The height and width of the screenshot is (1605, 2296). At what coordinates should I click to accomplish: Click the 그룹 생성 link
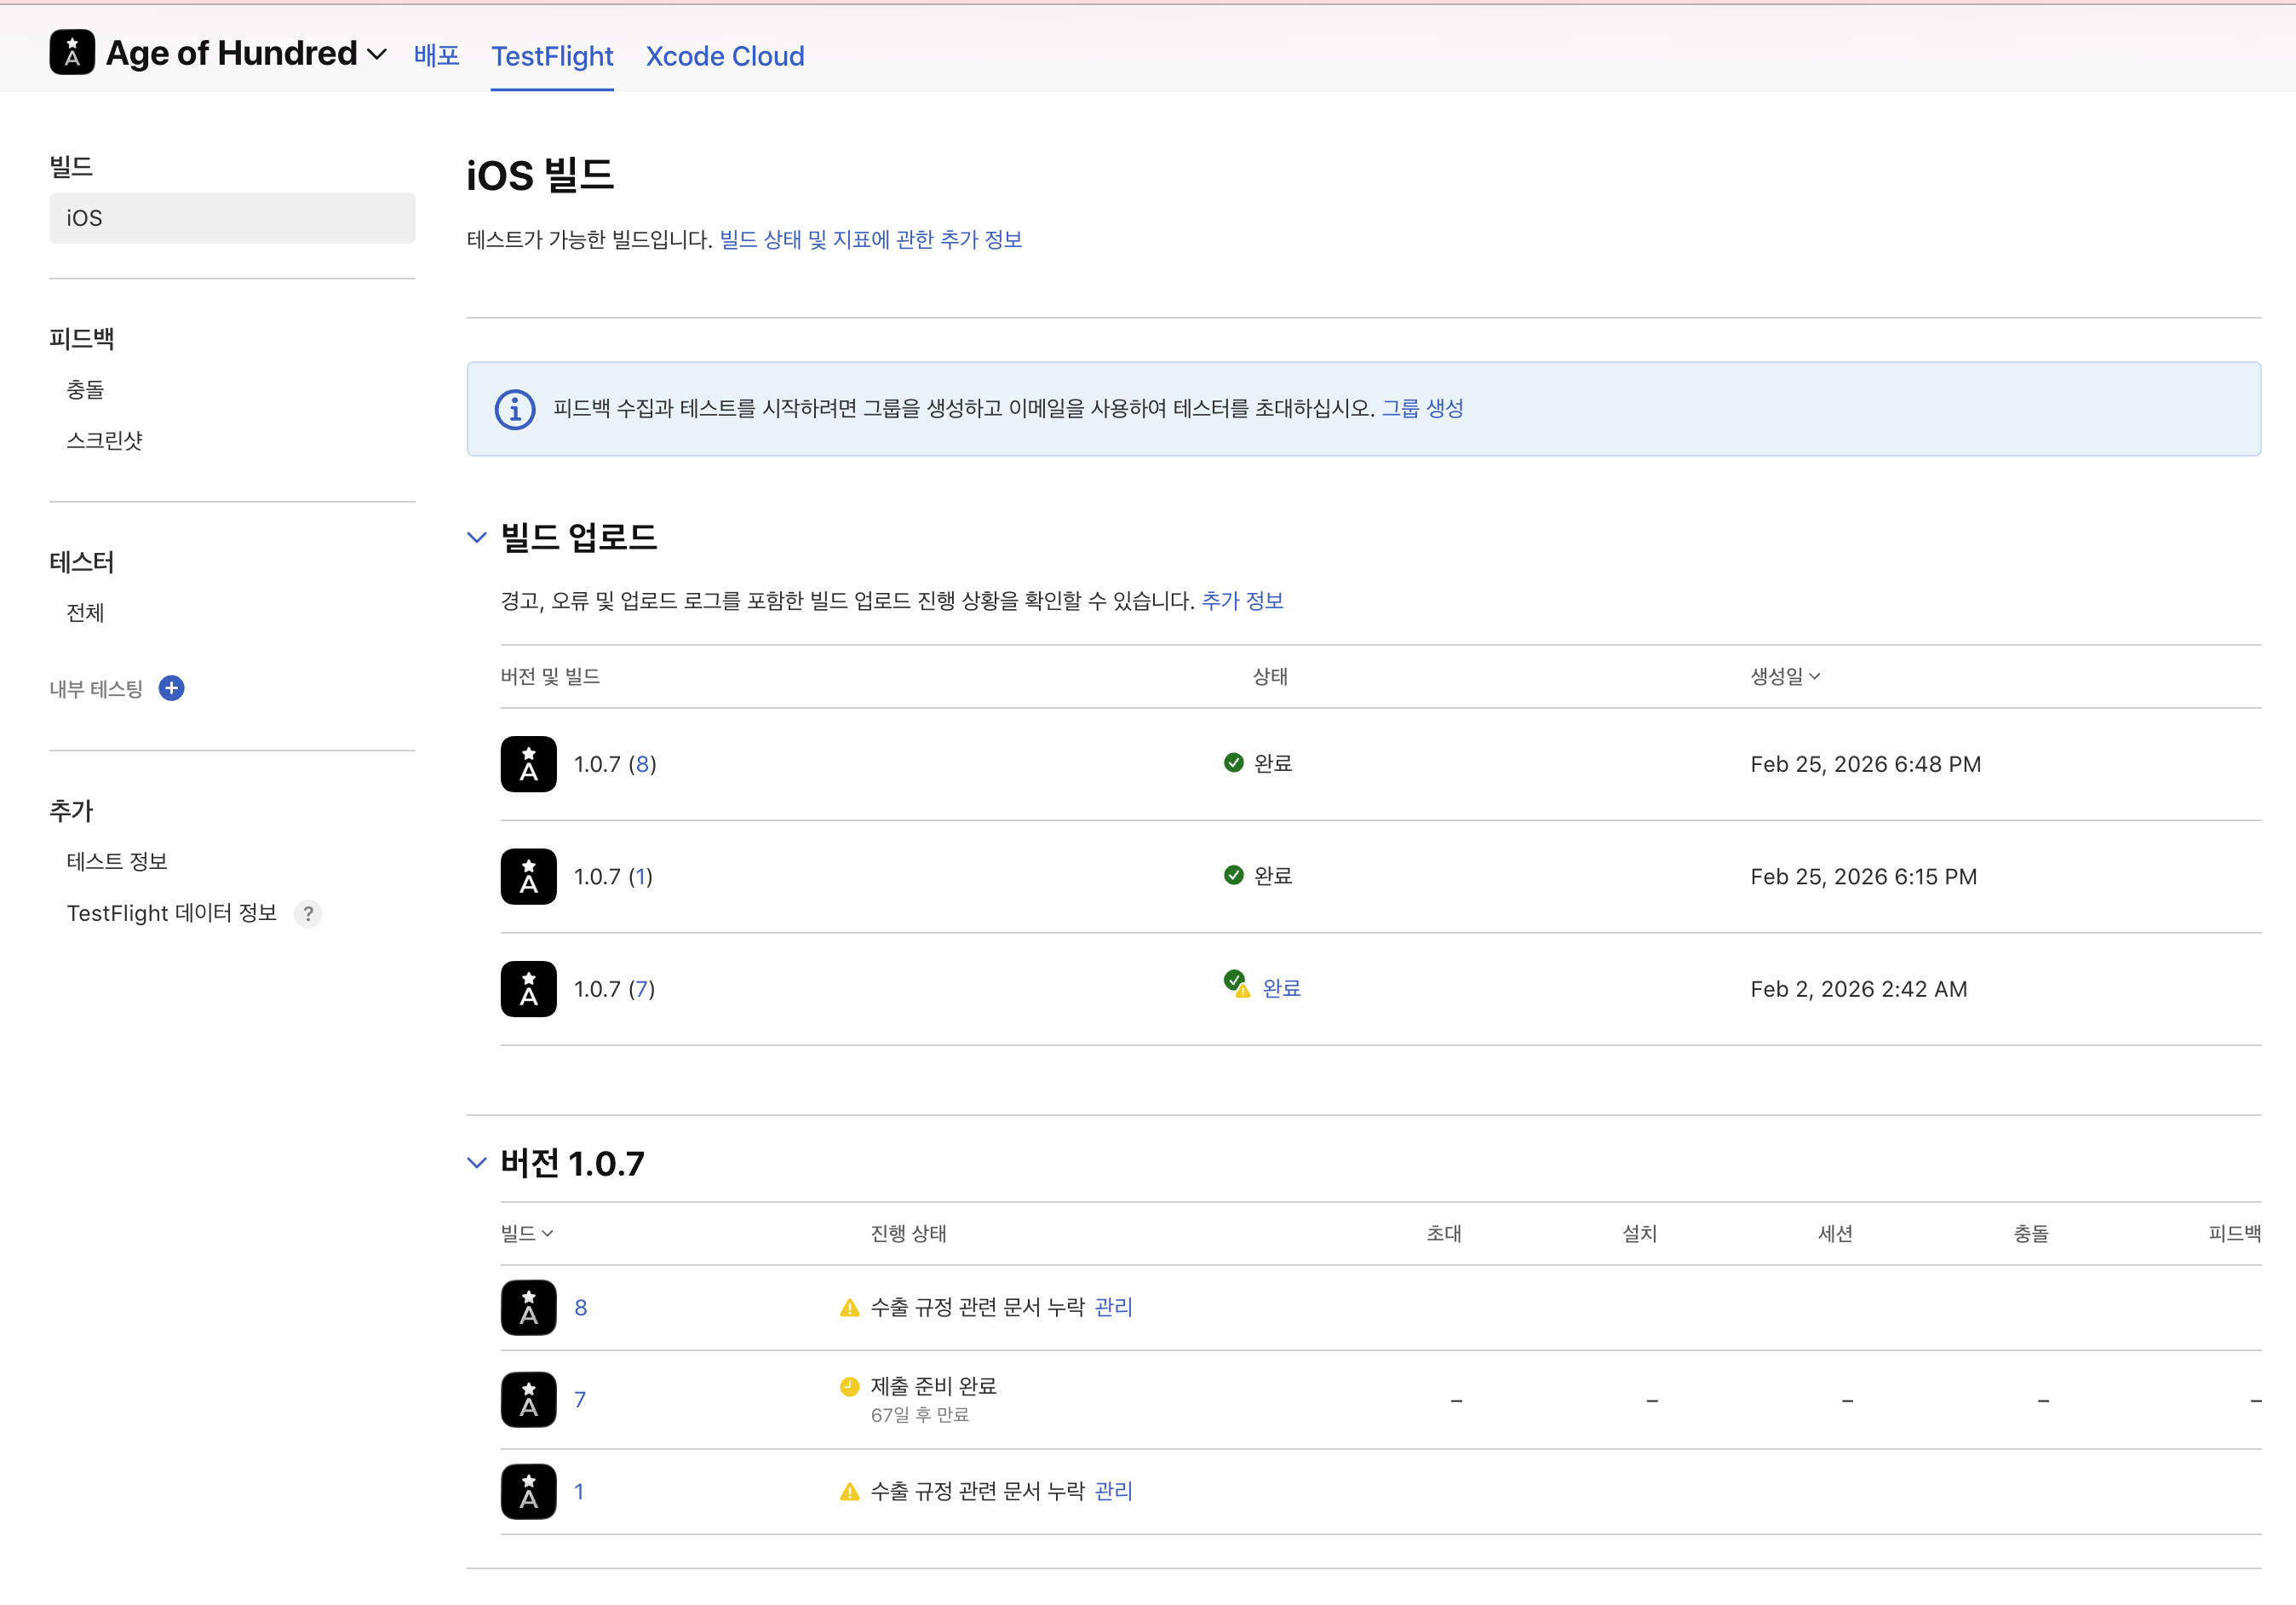(x=1421, y=408)
